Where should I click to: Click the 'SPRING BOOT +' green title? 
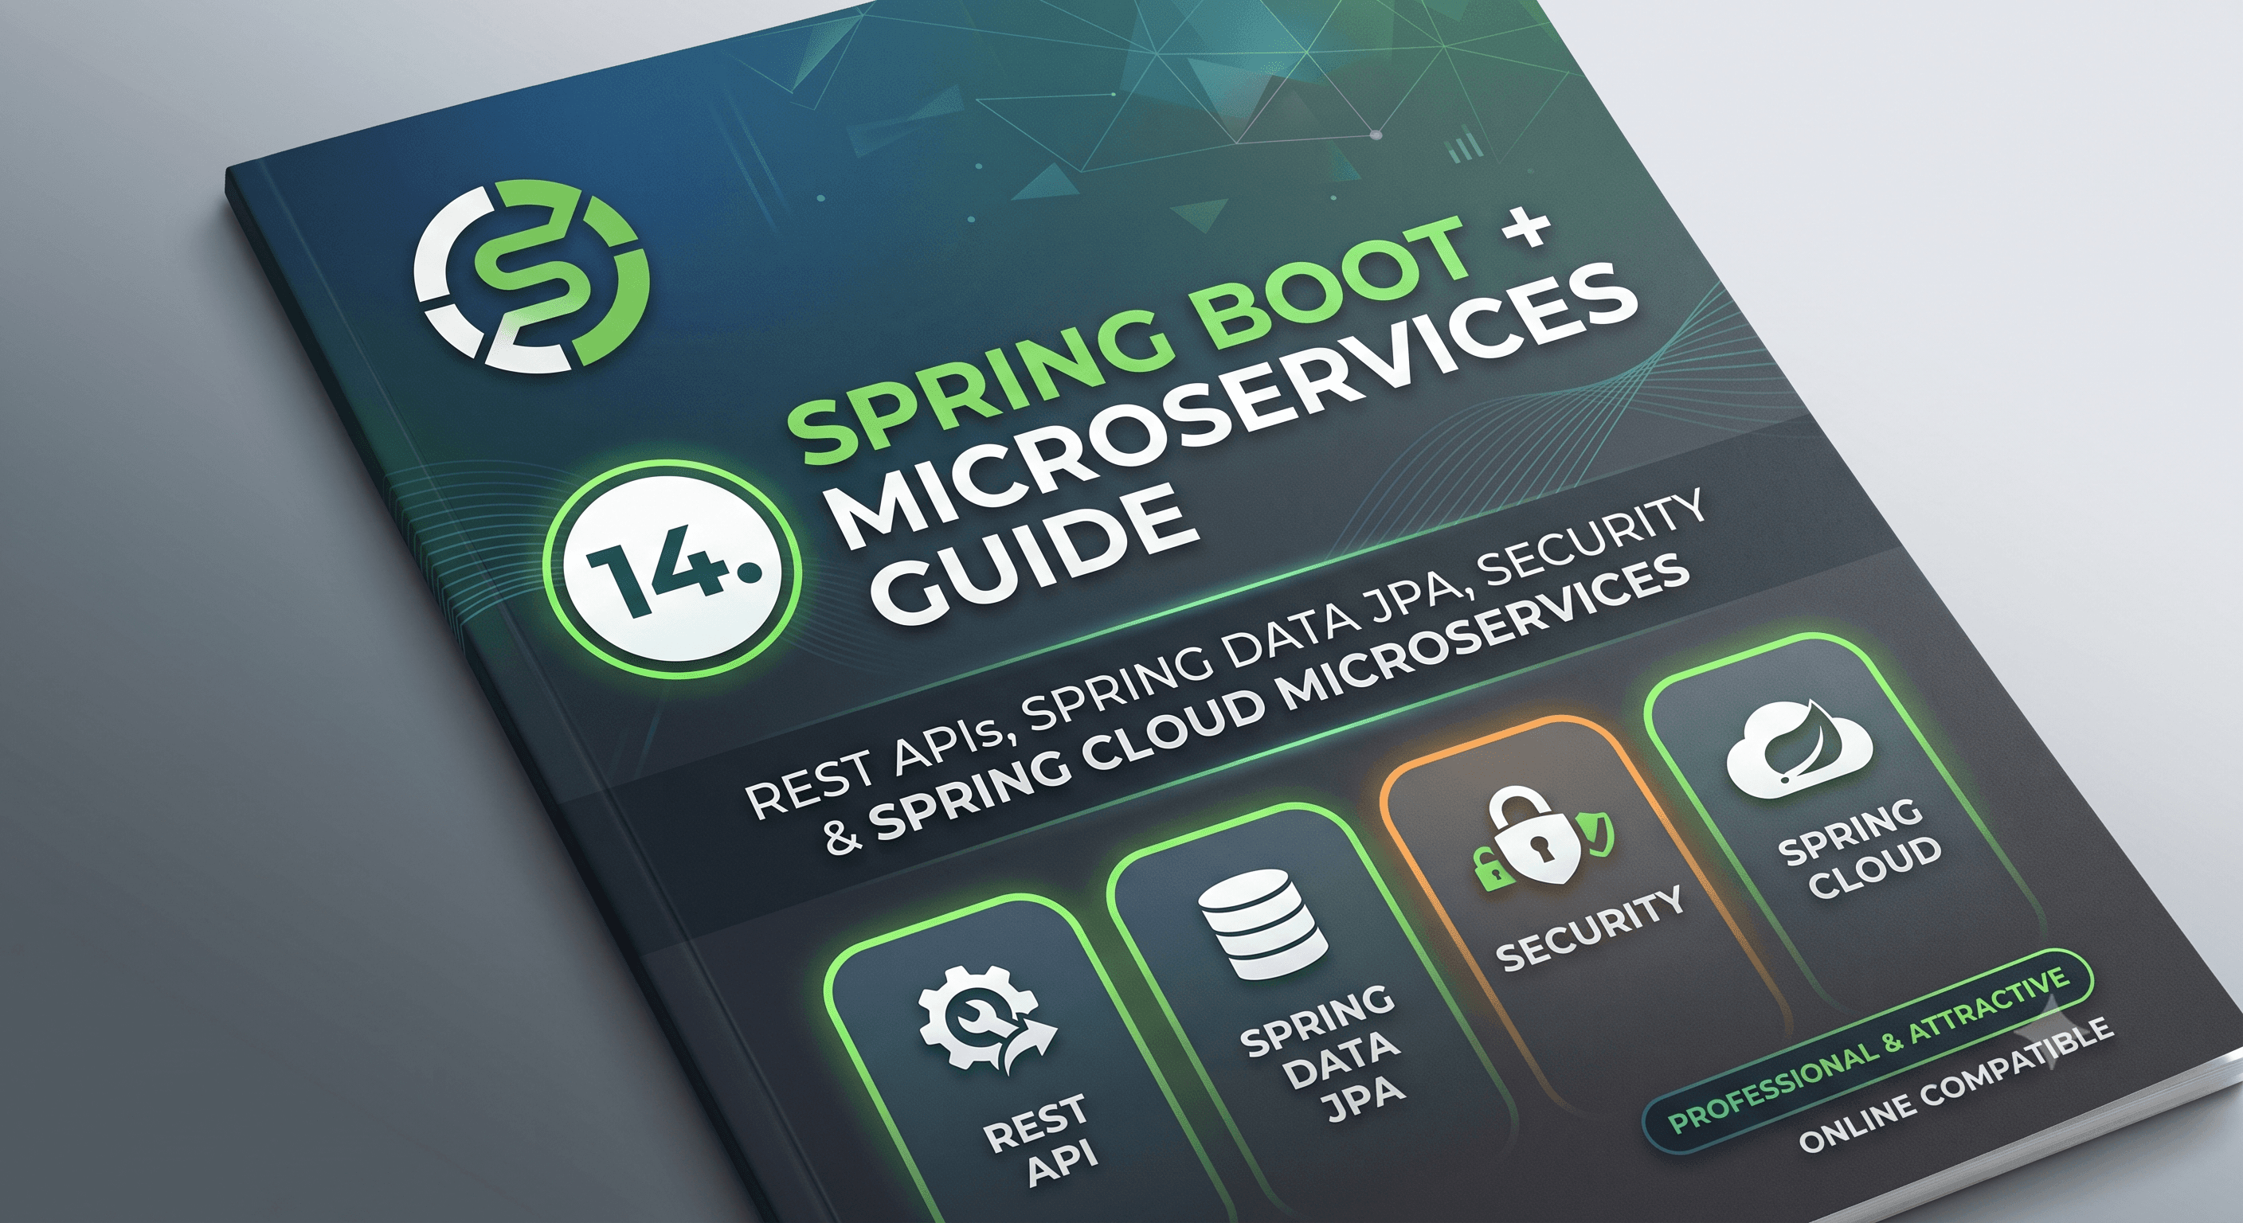pos(1171,335)
